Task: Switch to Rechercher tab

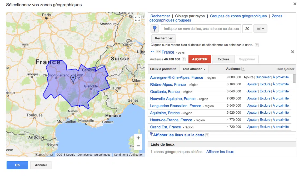Action: [160, 16]
